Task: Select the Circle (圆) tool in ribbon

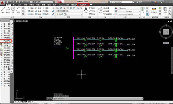Action: [13, 10]
